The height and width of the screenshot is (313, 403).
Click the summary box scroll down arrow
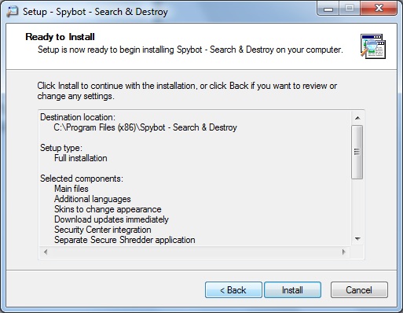click(x=357, y=239)
